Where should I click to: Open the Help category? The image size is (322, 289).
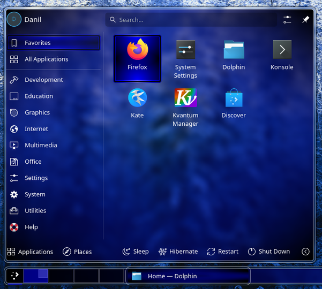54,227
